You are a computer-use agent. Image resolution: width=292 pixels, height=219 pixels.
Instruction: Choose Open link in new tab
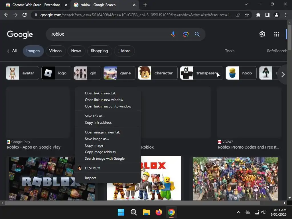pyautogui.click(x=108, y=93)
